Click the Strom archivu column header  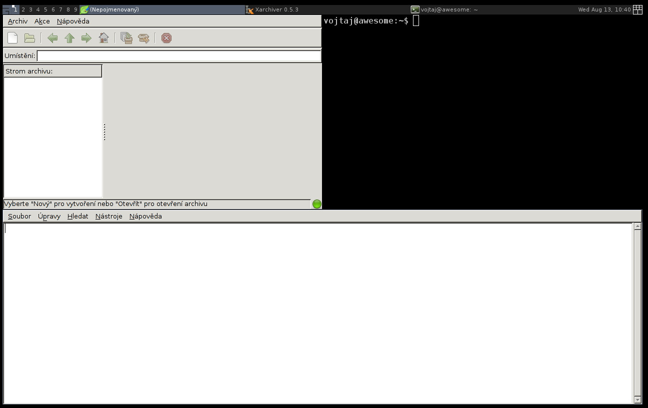(x=52, y=71)
